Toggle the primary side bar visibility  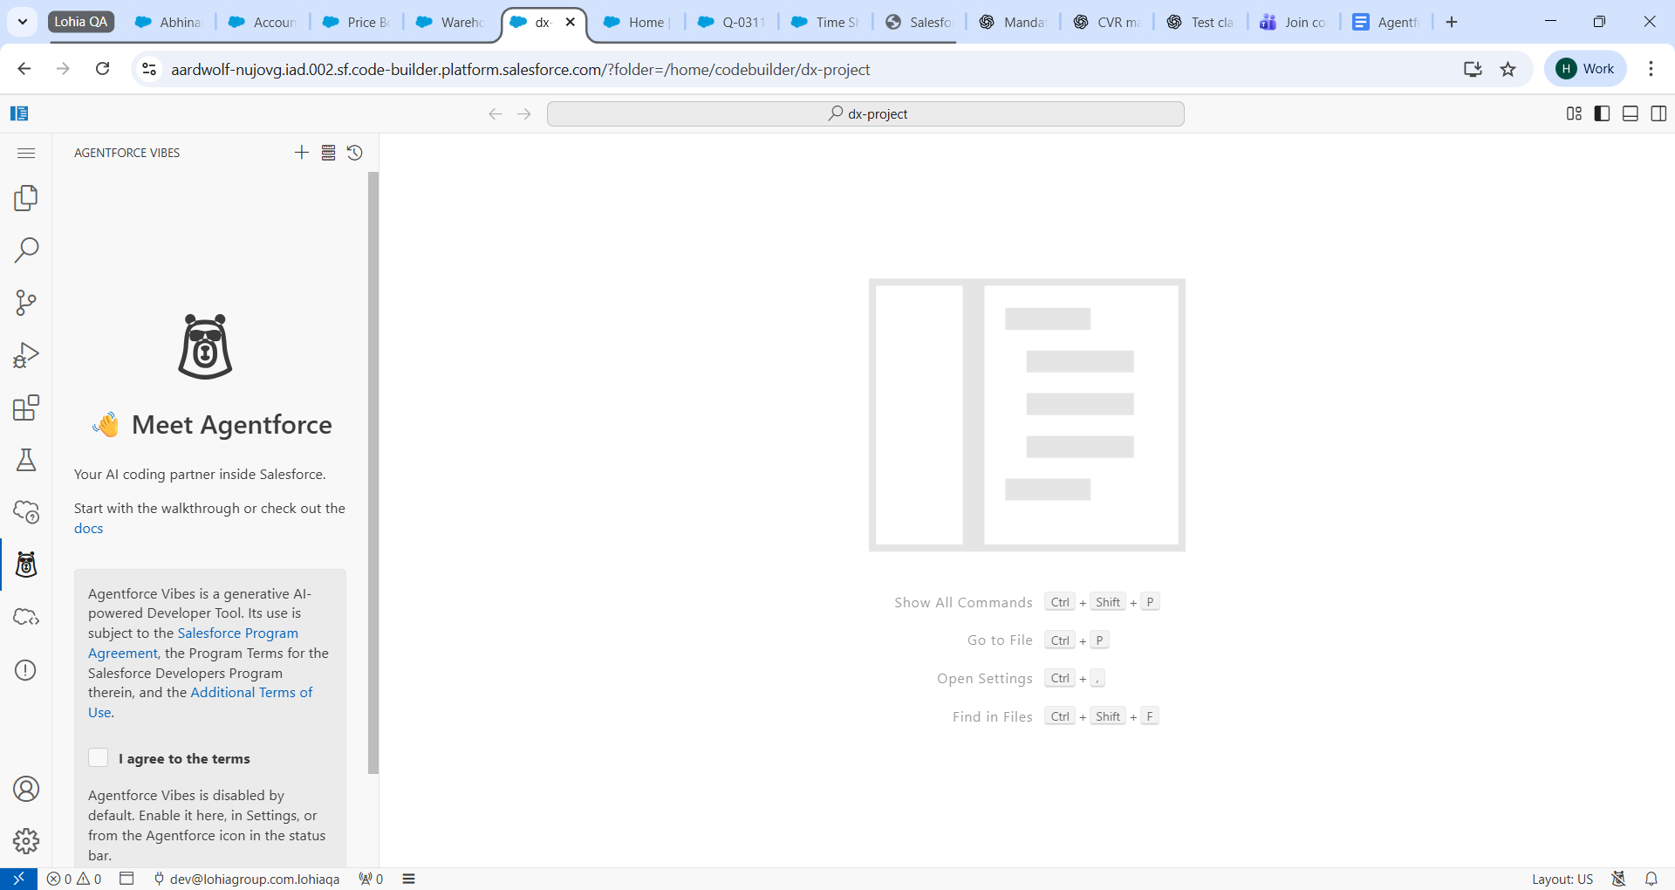[1602, 113]
